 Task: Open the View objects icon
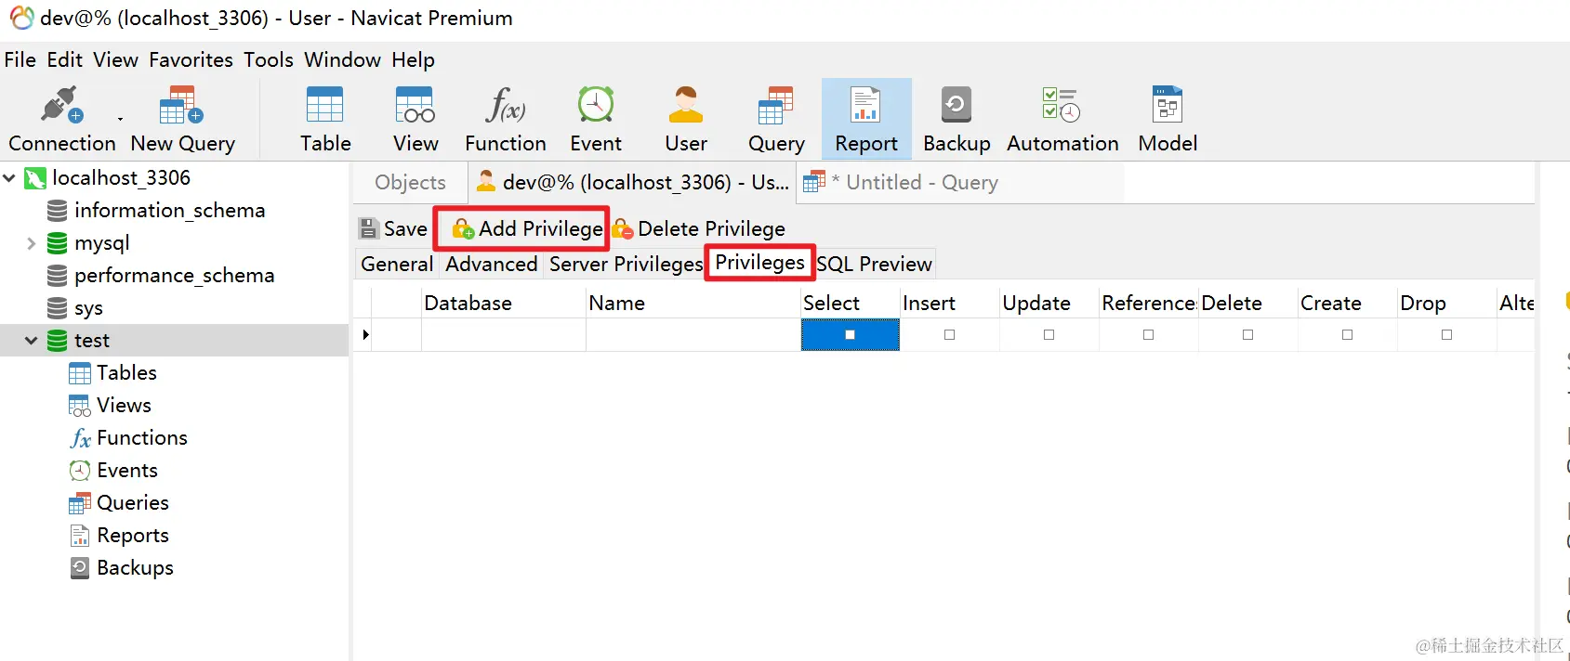click(x=415, y=105)
